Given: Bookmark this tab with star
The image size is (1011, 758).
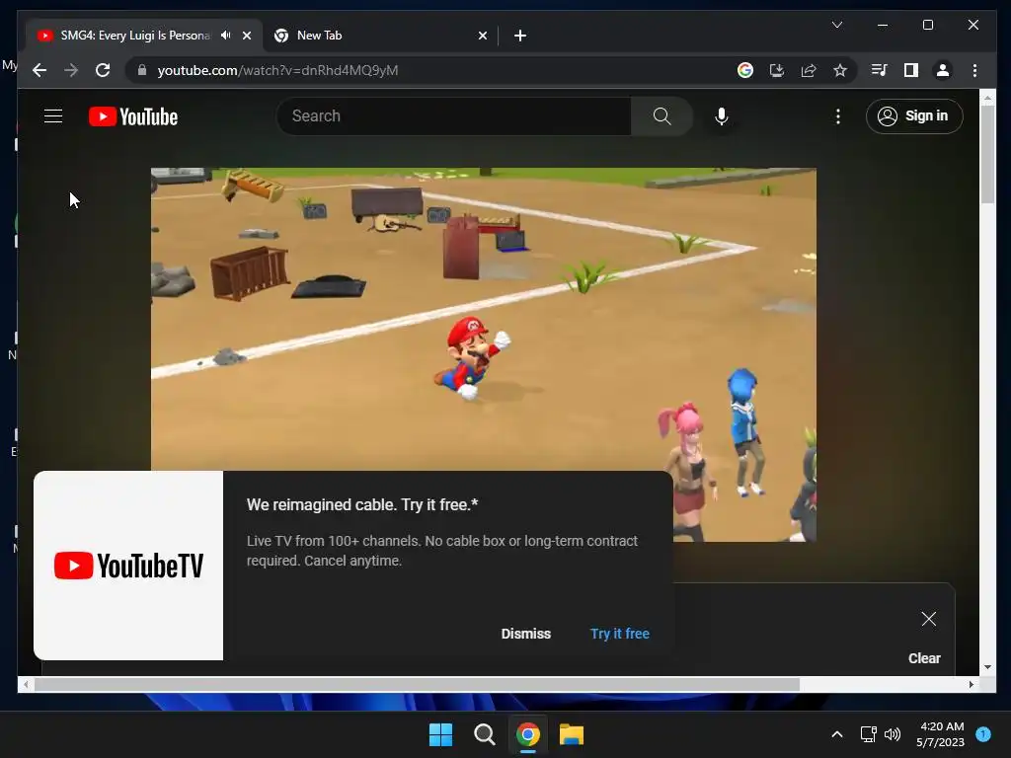Looking at the screenshot, I should [840, 70].
